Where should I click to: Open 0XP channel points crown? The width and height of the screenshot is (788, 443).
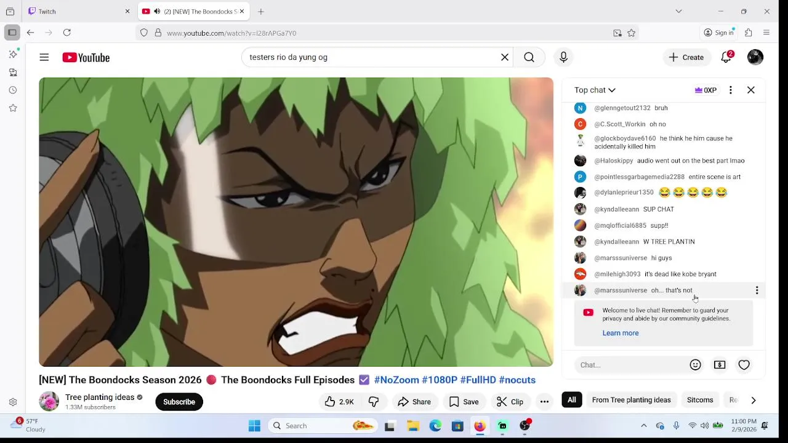(706, 90)
